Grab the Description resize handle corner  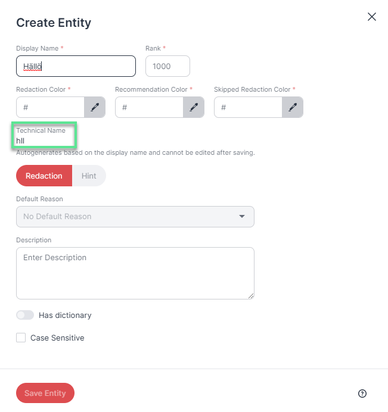[x=251, y=296]
